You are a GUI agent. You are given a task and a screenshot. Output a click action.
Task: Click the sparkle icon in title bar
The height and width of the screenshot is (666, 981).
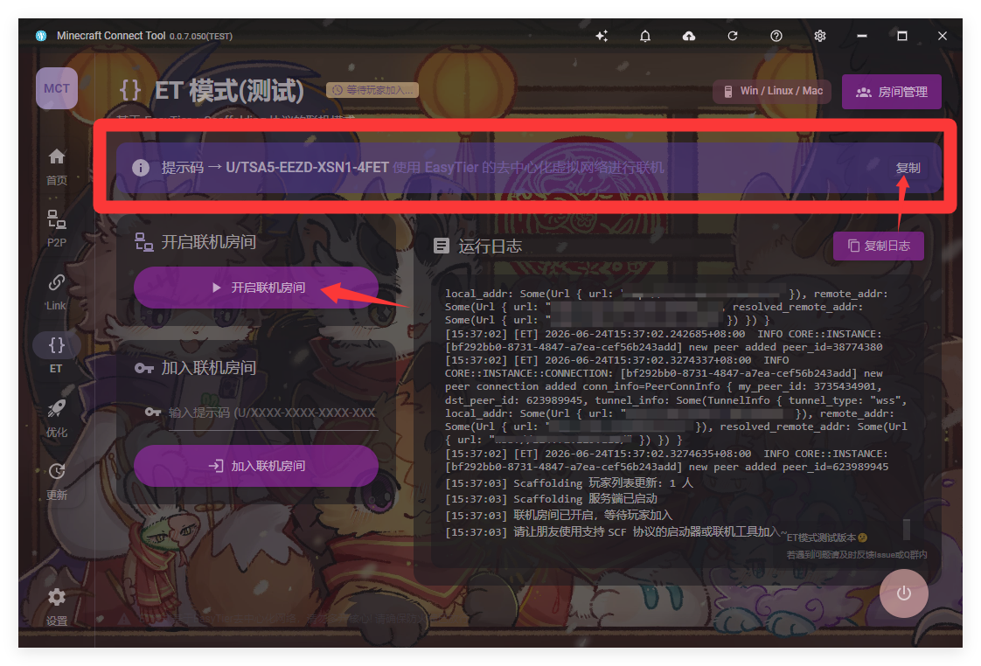pyautogui.click(x=602, y=36)
